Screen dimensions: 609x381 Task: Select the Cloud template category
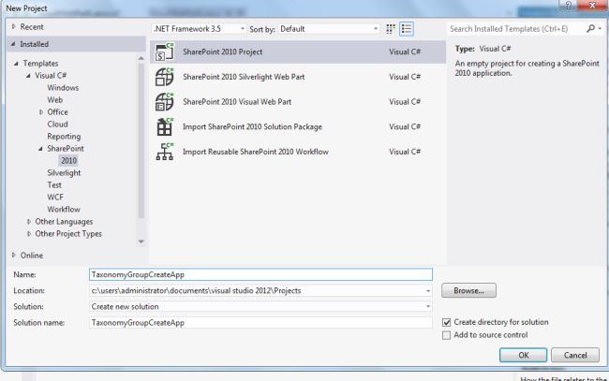57,125
